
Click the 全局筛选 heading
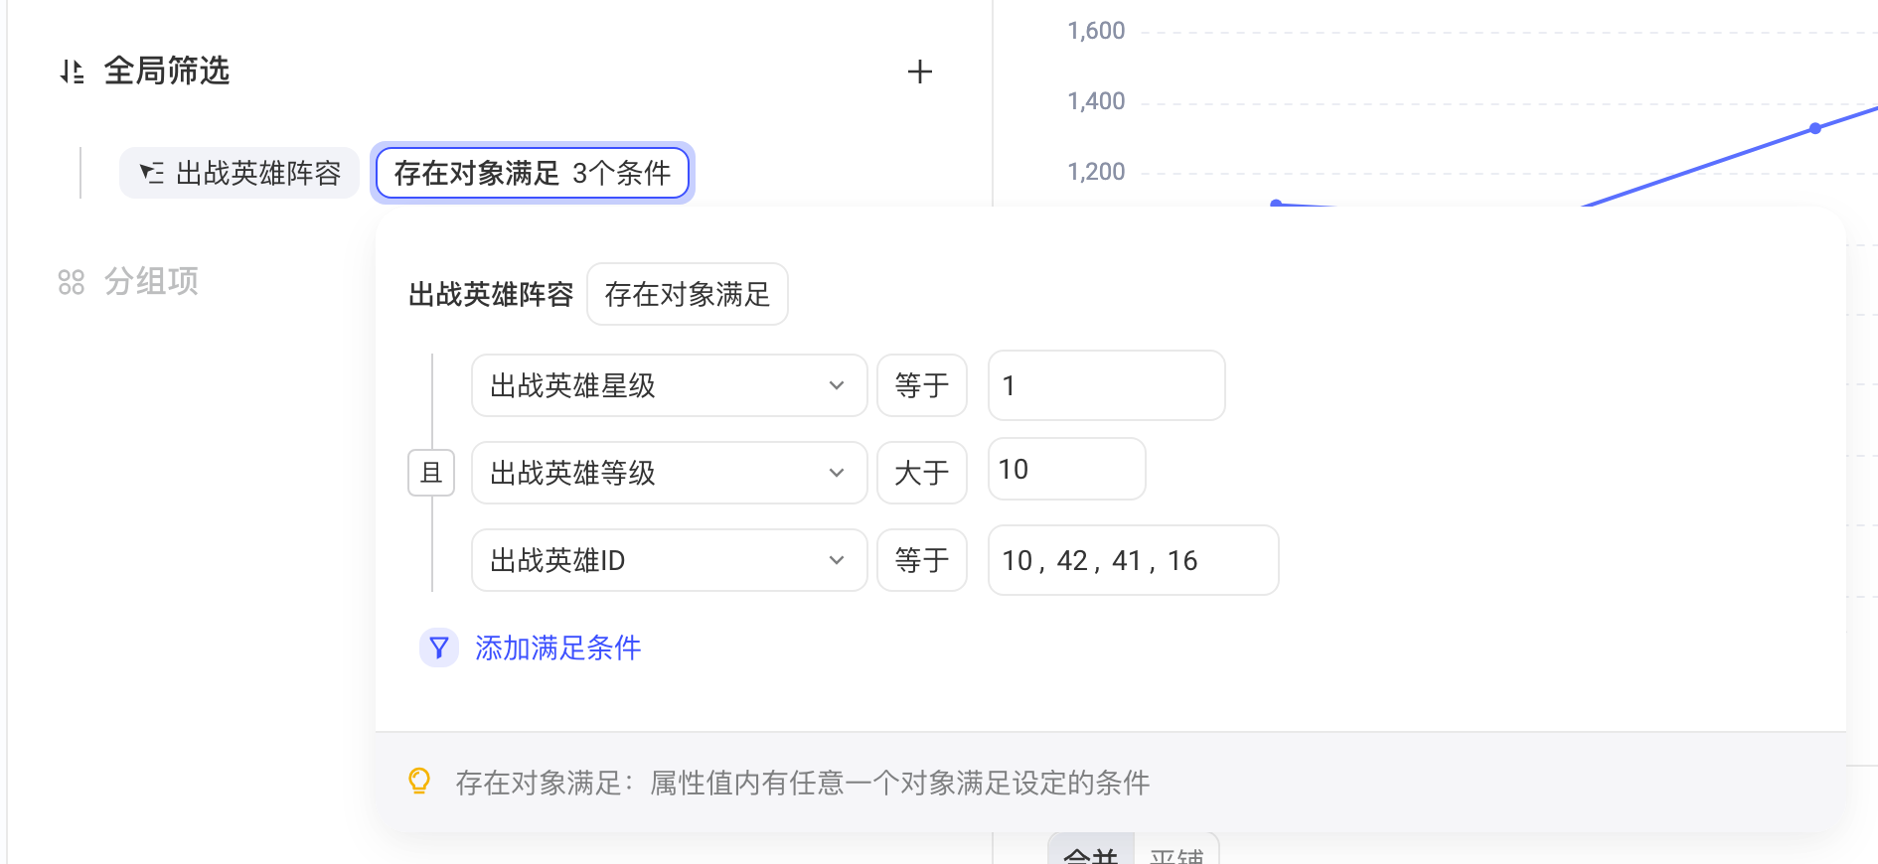(167, 72)
